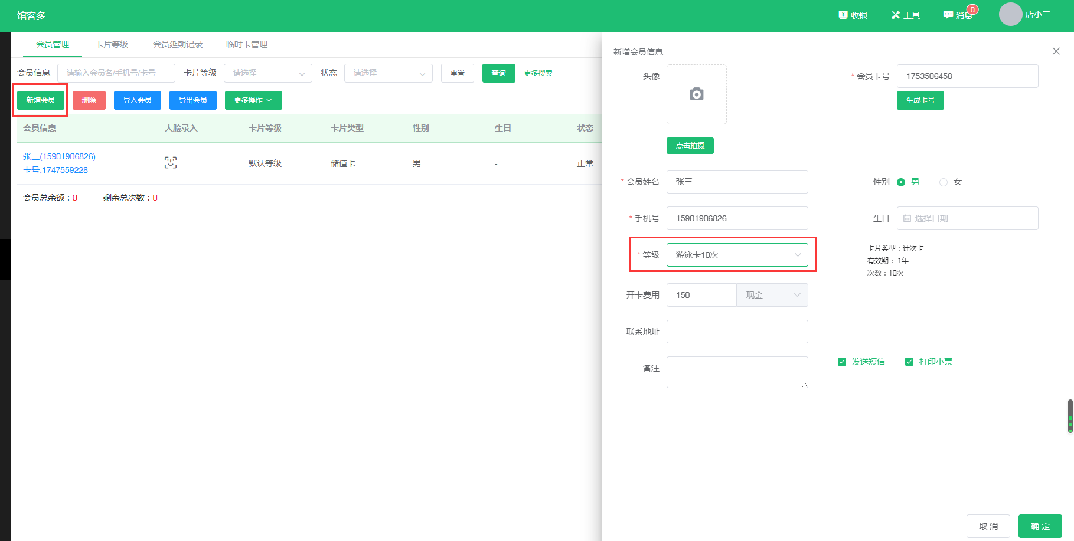The width and height of the screenshot is (1074, 541).
Task: Click the card number link 卡号:1747559228
Action: point(56,170)
